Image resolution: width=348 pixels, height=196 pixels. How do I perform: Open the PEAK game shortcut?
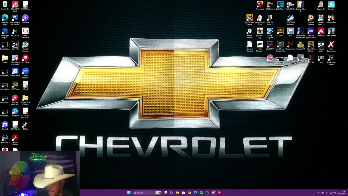tap(290, 32)
